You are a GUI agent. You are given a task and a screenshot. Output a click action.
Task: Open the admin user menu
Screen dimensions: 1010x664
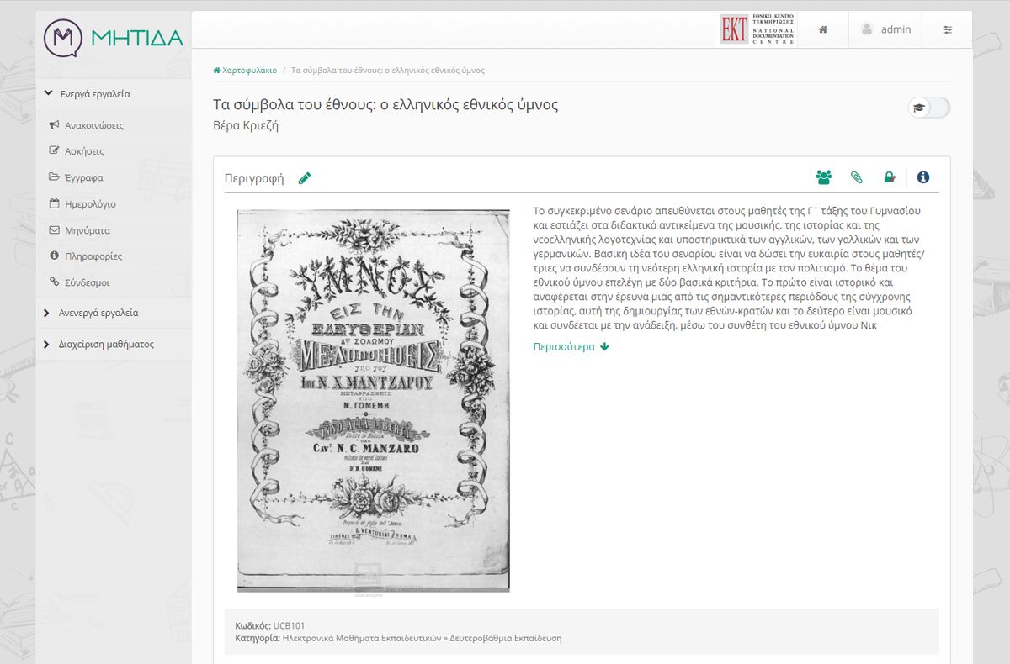[x=885, y=29]
